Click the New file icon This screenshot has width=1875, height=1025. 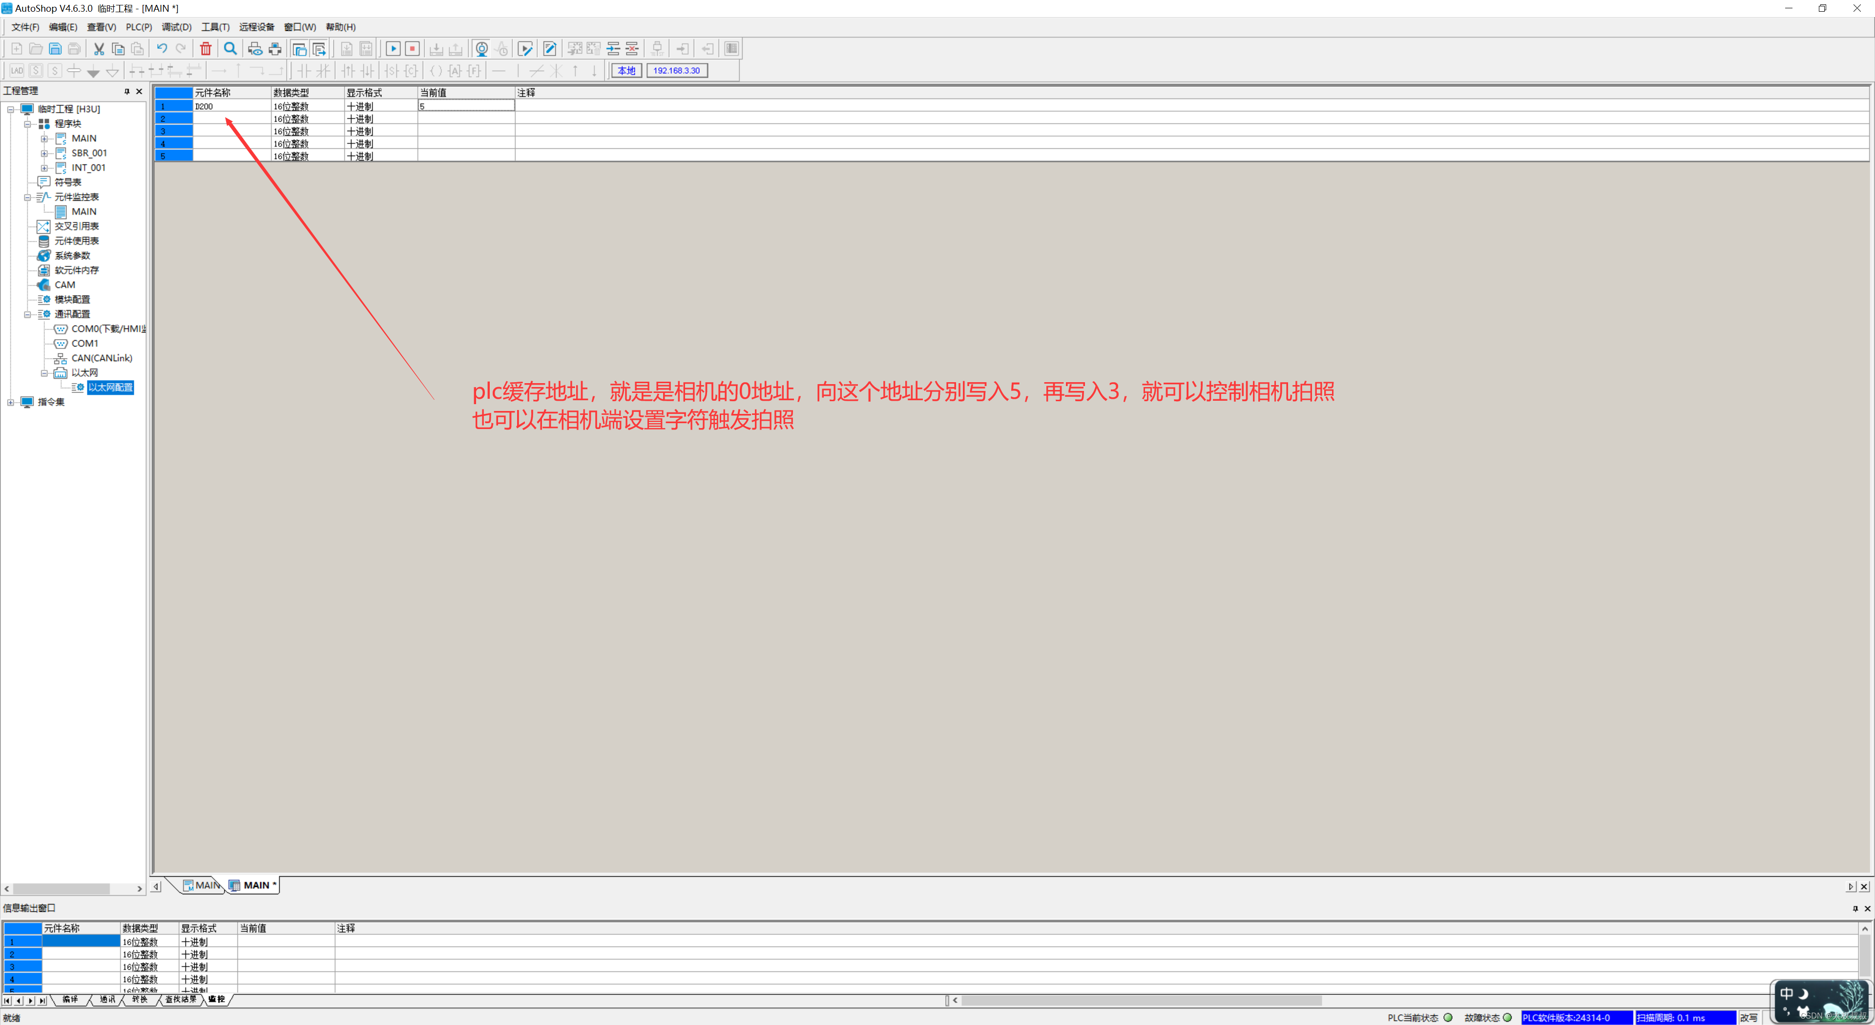(x=16, y=49)
